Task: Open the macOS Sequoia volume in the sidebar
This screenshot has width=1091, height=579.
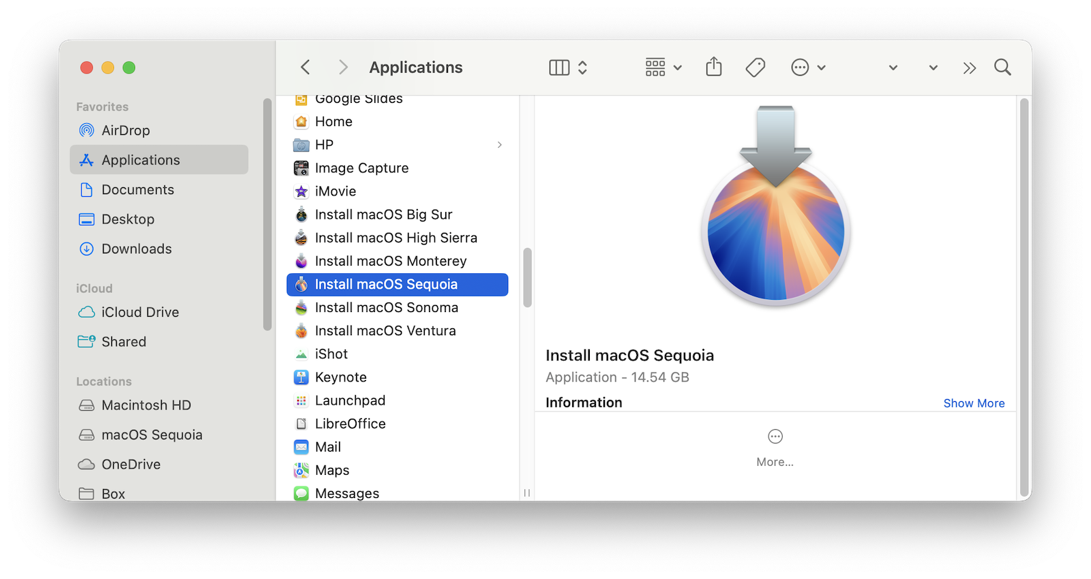Action: pyautogui.click(x=159, y=435)
